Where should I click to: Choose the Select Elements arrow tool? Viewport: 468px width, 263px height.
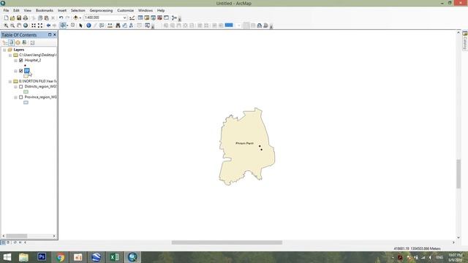tap(80, 26)
